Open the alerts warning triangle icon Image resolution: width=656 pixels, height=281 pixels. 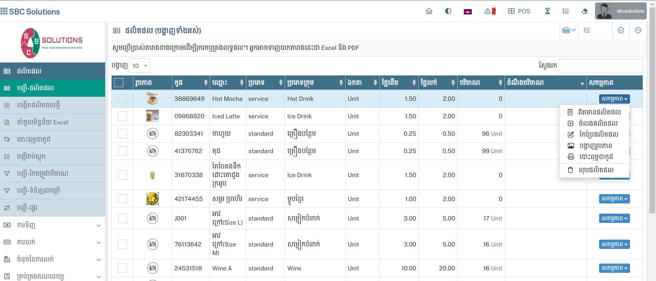[490, 11]
